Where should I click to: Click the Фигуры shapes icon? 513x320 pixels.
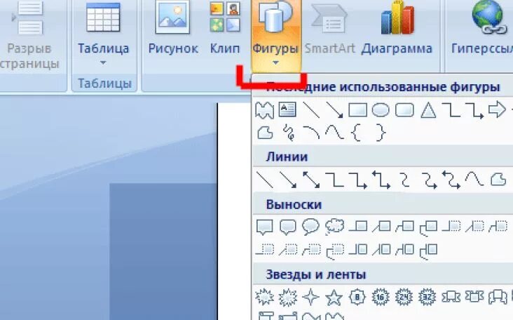(x=275, y=15)
